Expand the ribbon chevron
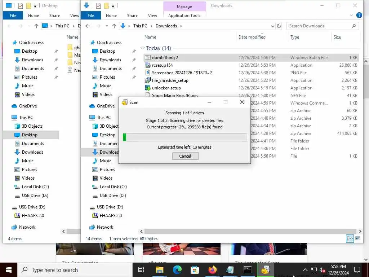Viewport: 369px width, 277px height. (351, 15)
